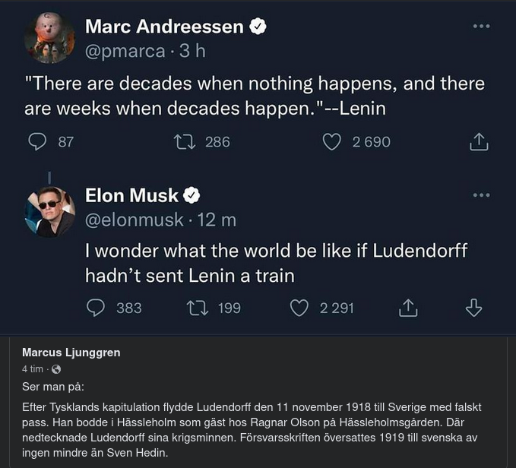Click the @elonmusk handle
This screenshot has width=516, height=468.
tap(134, 220)
